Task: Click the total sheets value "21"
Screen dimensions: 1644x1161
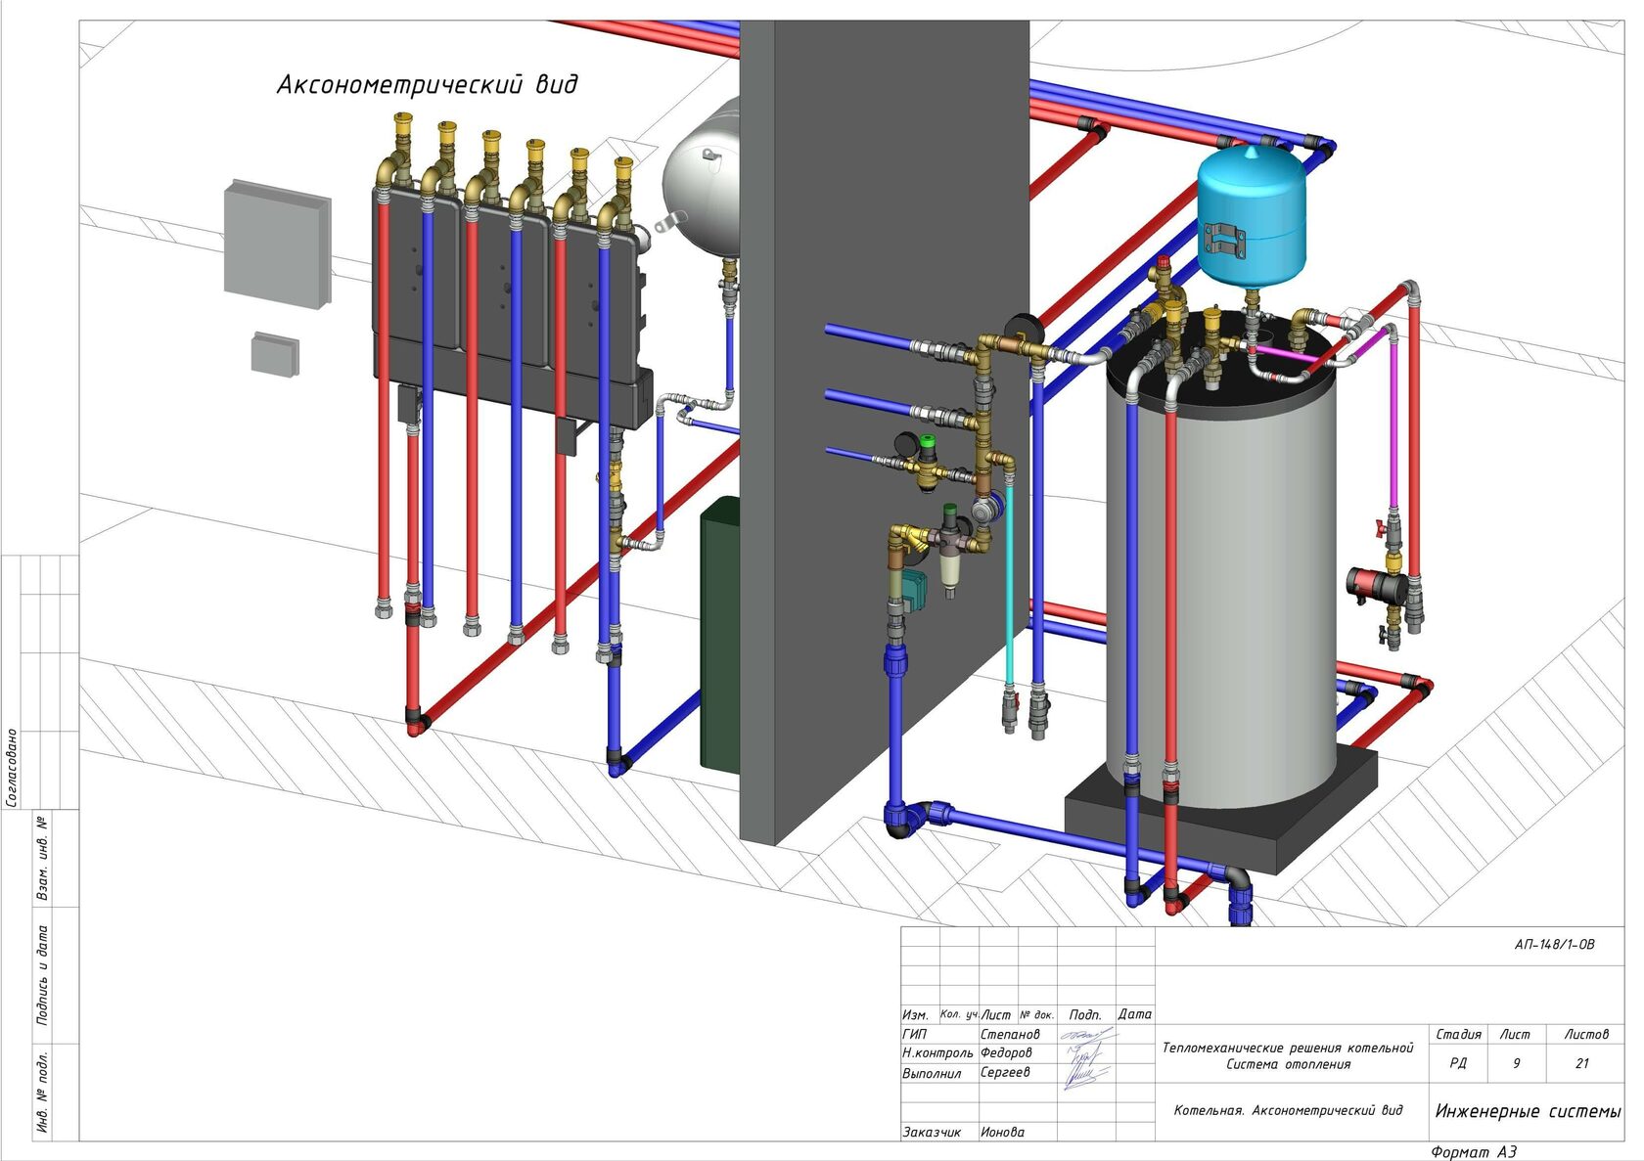Action: [1582, 1064]
